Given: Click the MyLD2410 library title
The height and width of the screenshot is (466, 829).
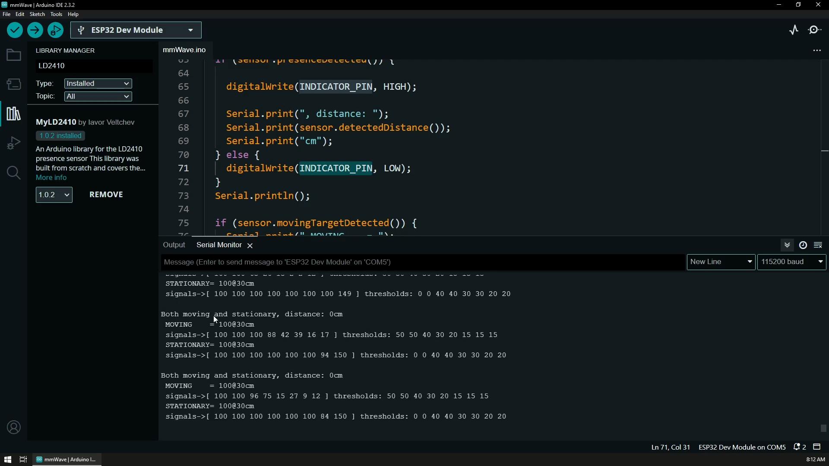Looking at the screenshot, I should [x=56, y=123].
